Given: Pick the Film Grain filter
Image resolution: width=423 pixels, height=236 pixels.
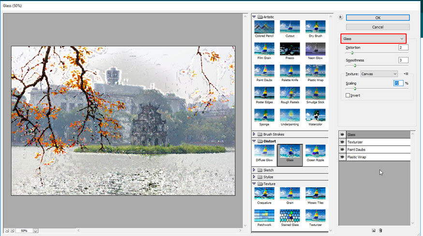Looking at the screenshot, I should [x=264, y=49].
